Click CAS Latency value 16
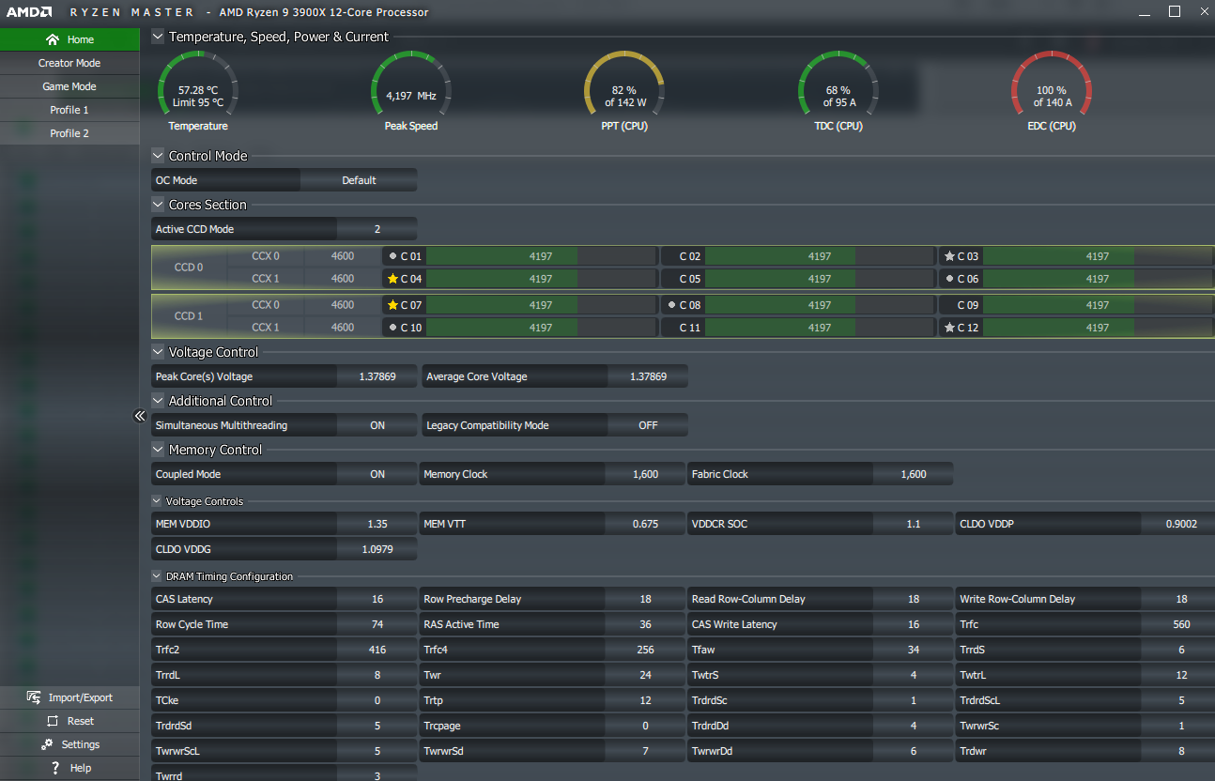 [x=377, y=599]
